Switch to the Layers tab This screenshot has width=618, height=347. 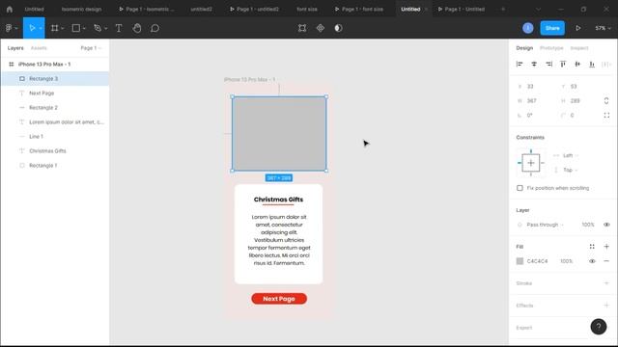pos(15,48)
